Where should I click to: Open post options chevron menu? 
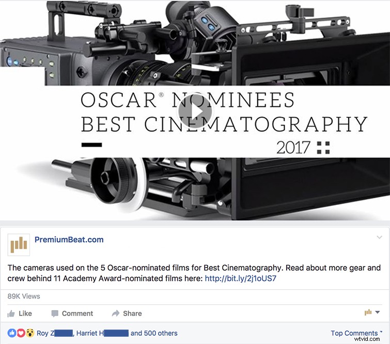(379, 237)
